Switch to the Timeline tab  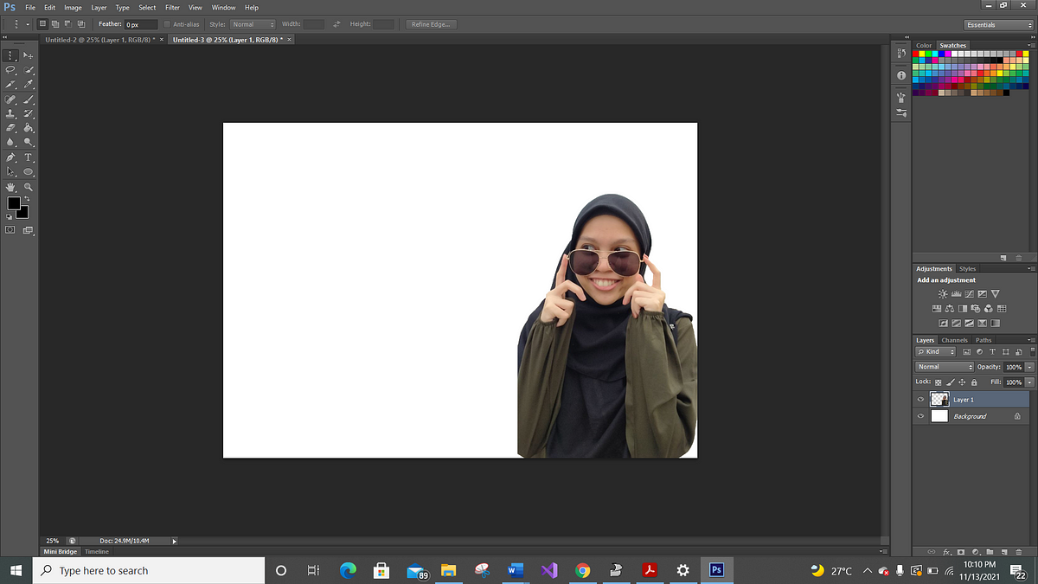(97, 551)
